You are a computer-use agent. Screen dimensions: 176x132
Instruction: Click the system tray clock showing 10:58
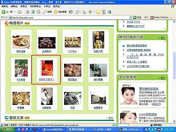(x=169, y=129)
